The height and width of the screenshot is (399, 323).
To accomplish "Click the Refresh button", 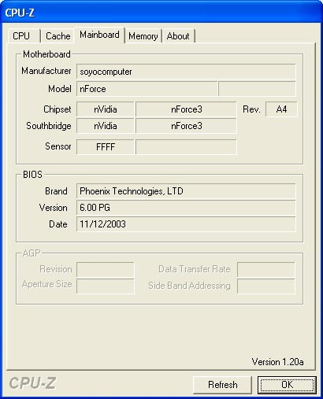I will tap(222, 385).
